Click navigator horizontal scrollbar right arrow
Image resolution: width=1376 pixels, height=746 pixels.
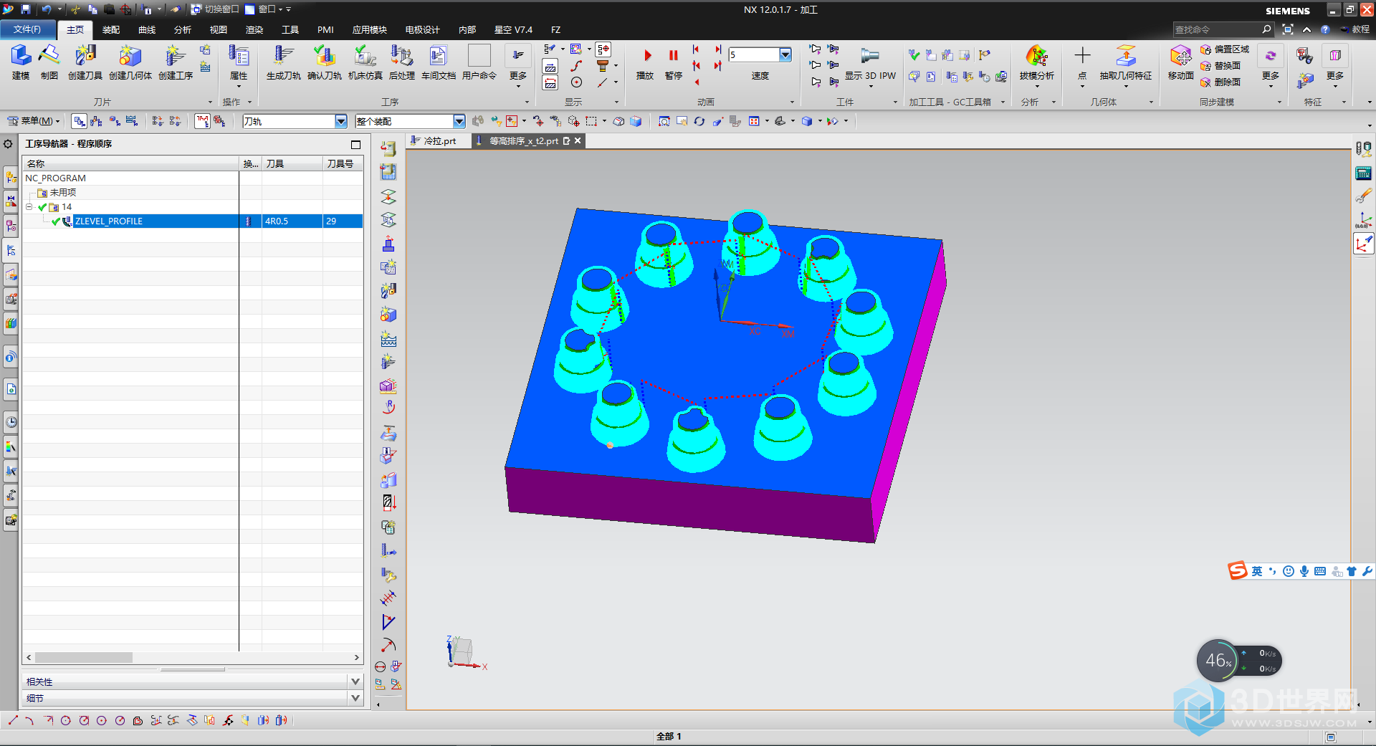[x=356, y=657]
